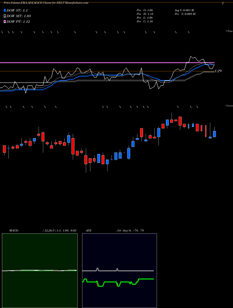
Task: Click the number '2' at top right corner
Action: [x=222, y=3]
